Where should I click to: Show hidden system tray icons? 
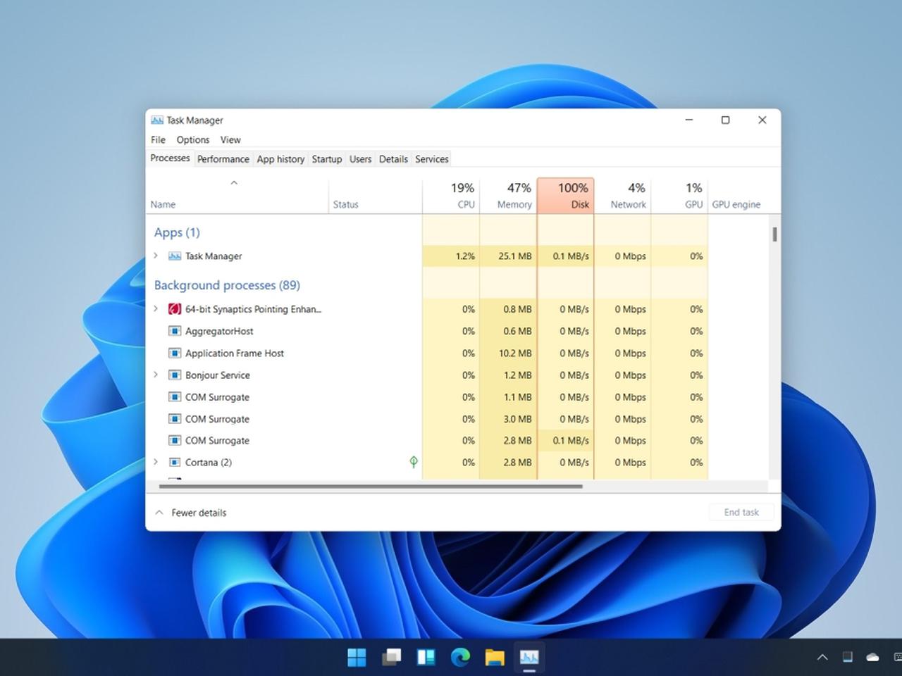[x=822, y=657]
